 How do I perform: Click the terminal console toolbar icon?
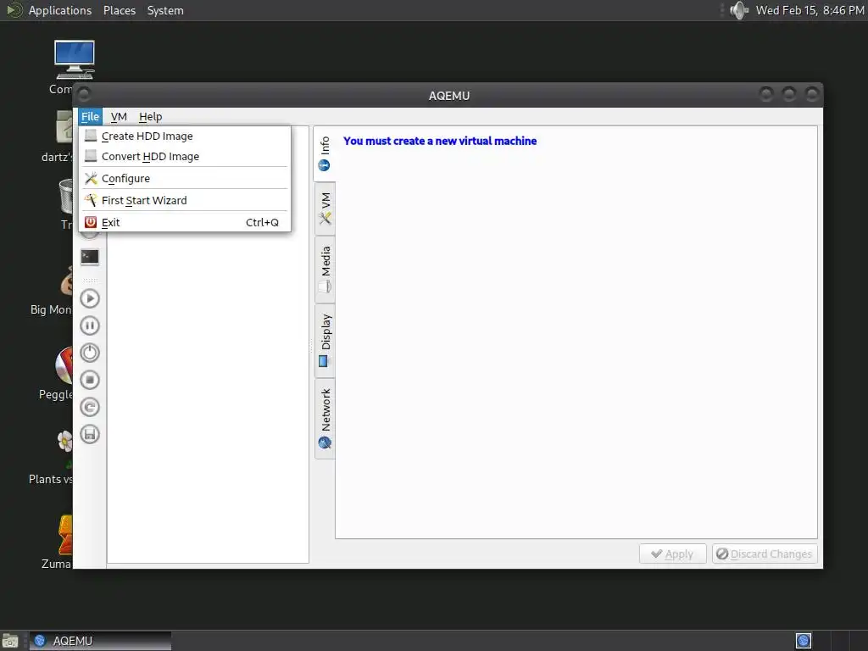point(90,258)
